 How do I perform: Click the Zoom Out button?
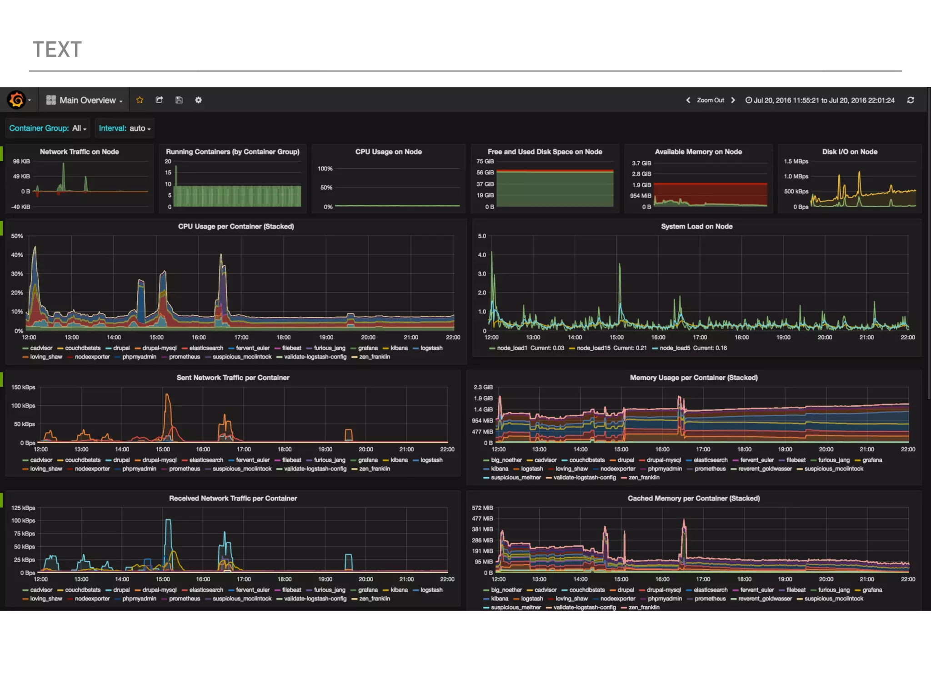tap(710, 100)
